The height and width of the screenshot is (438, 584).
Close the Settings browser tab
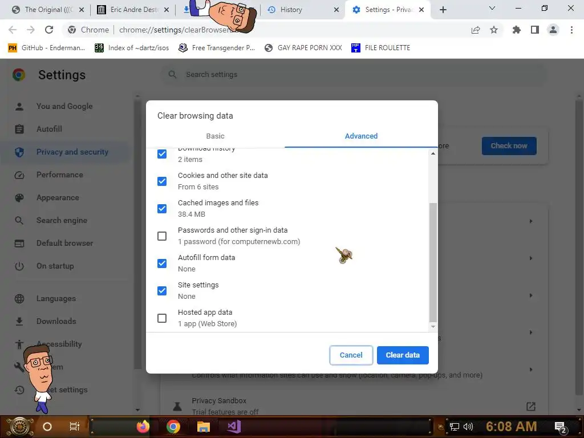[421, 10]
